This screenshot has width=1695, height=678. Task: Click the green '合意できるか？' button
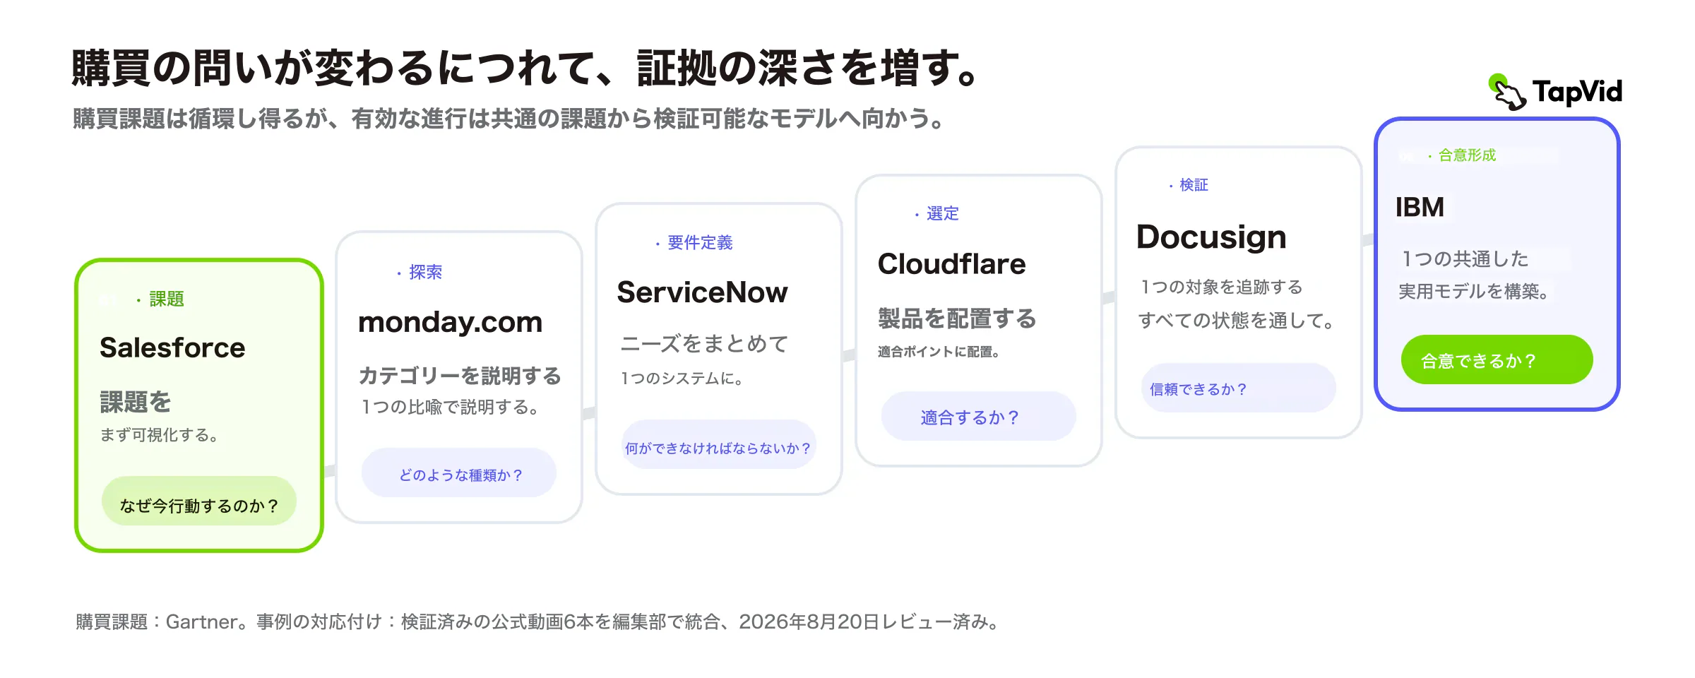[1497, 360]
